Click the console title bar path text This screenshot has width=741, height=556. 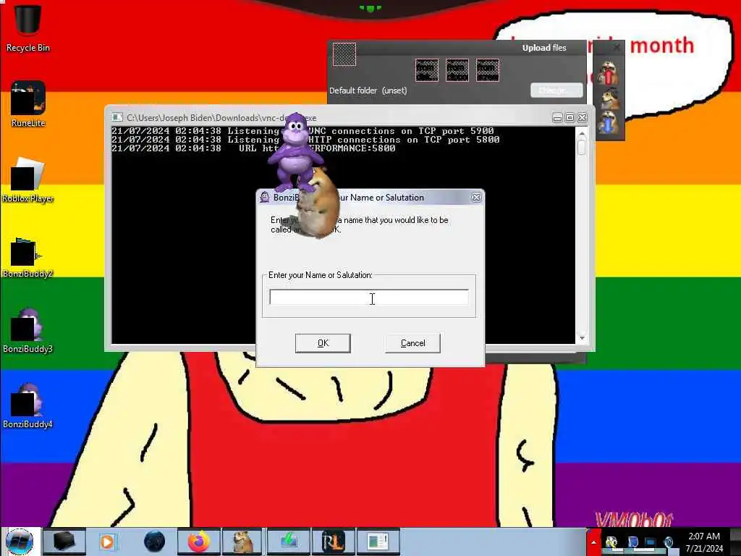click(221, 118)
